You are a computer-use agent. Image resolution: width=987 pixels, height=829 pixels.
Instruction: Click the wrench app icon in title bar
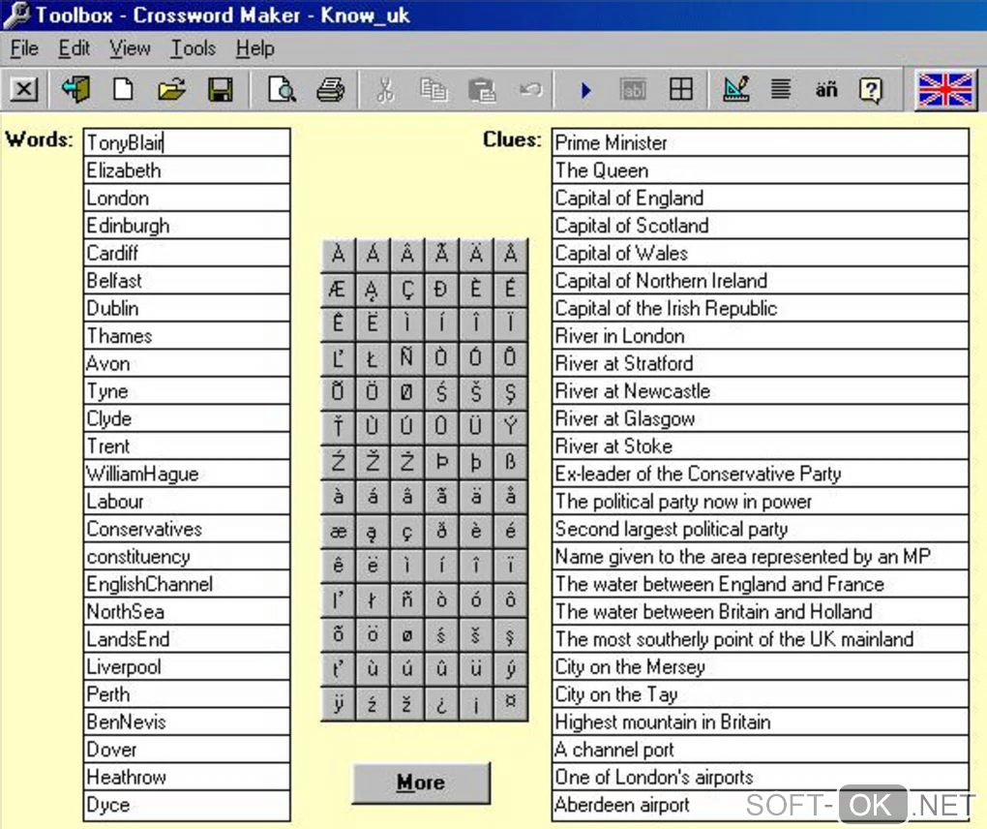tap(15, 15)
